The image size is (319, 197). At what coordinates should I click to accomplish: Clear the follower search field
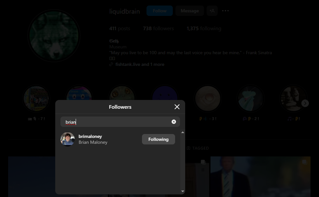(174, 122)
